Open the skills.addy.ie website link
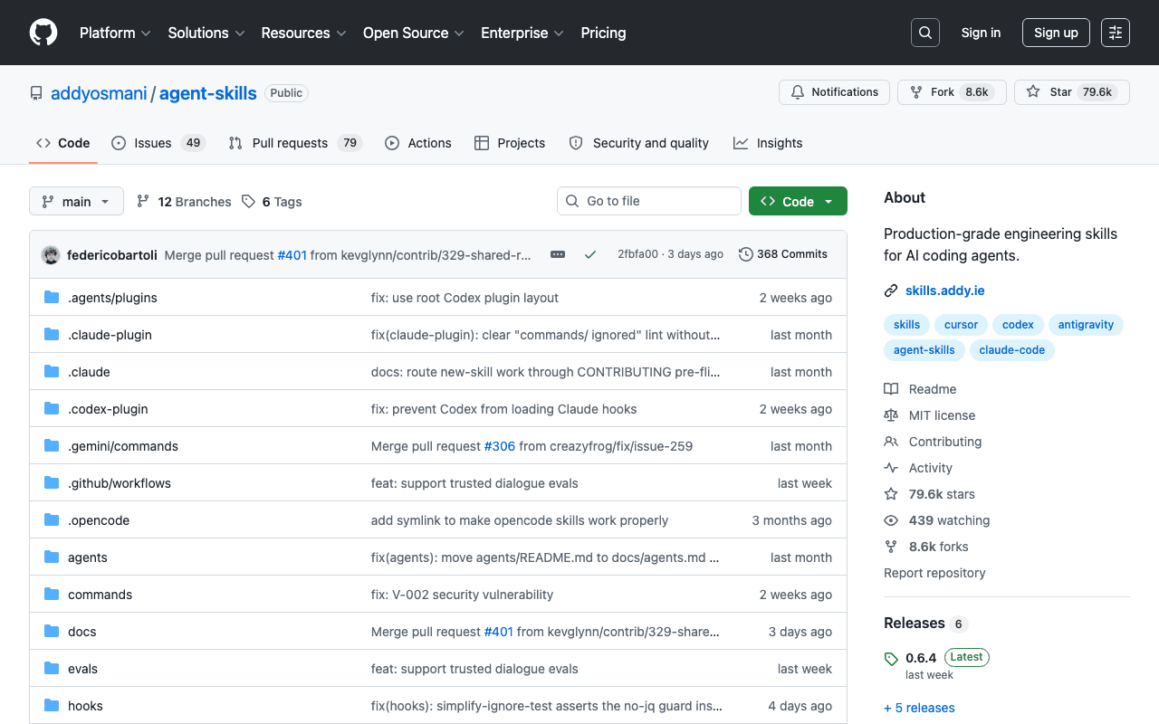The height and width of the screenshot is (724, 1159). point(945,291)
